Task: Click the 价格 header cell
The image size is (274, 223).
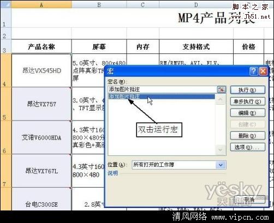Action: click(248, 47)
